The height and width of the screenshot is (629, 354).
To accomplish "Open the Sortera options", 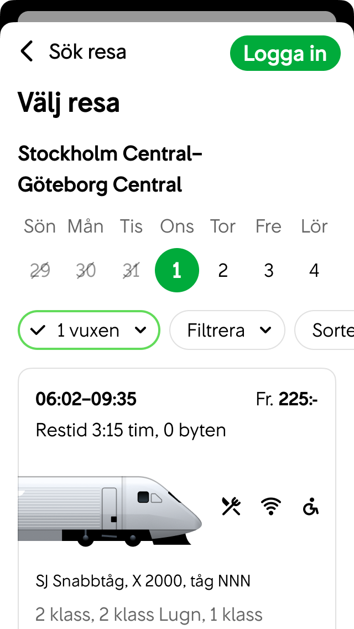I will [332, 330].
